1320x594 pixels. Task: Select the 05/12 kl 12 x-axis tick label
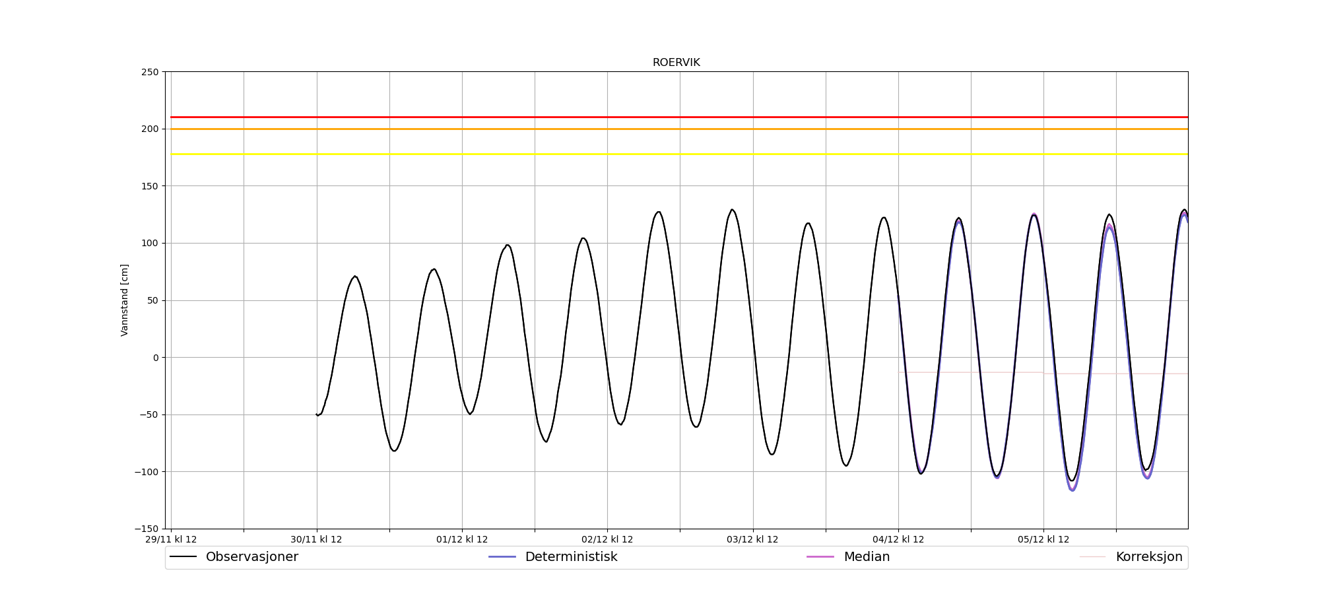pos(1043,540)
